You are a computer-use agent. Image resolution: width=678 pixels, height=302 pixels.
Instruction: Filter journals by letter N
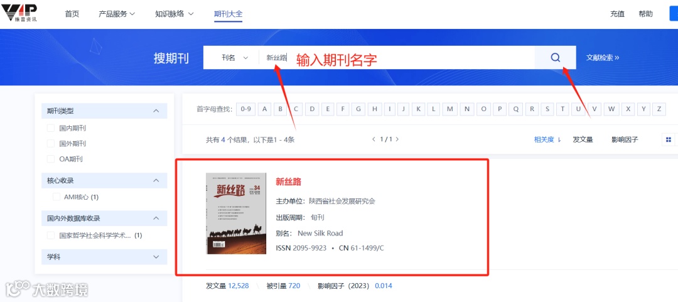466,109
